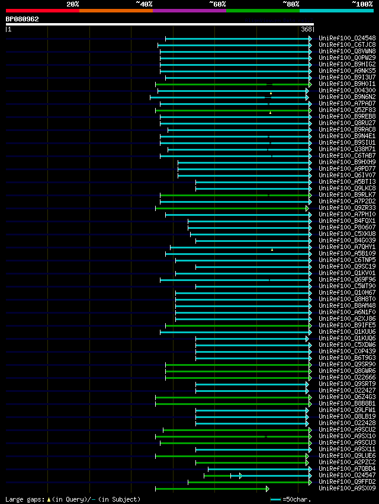Viewport: 379px width, 504px height.
Task: Click the yellow gap marker on UniRef100_O04300 row
Action: (x=271, y=93)
